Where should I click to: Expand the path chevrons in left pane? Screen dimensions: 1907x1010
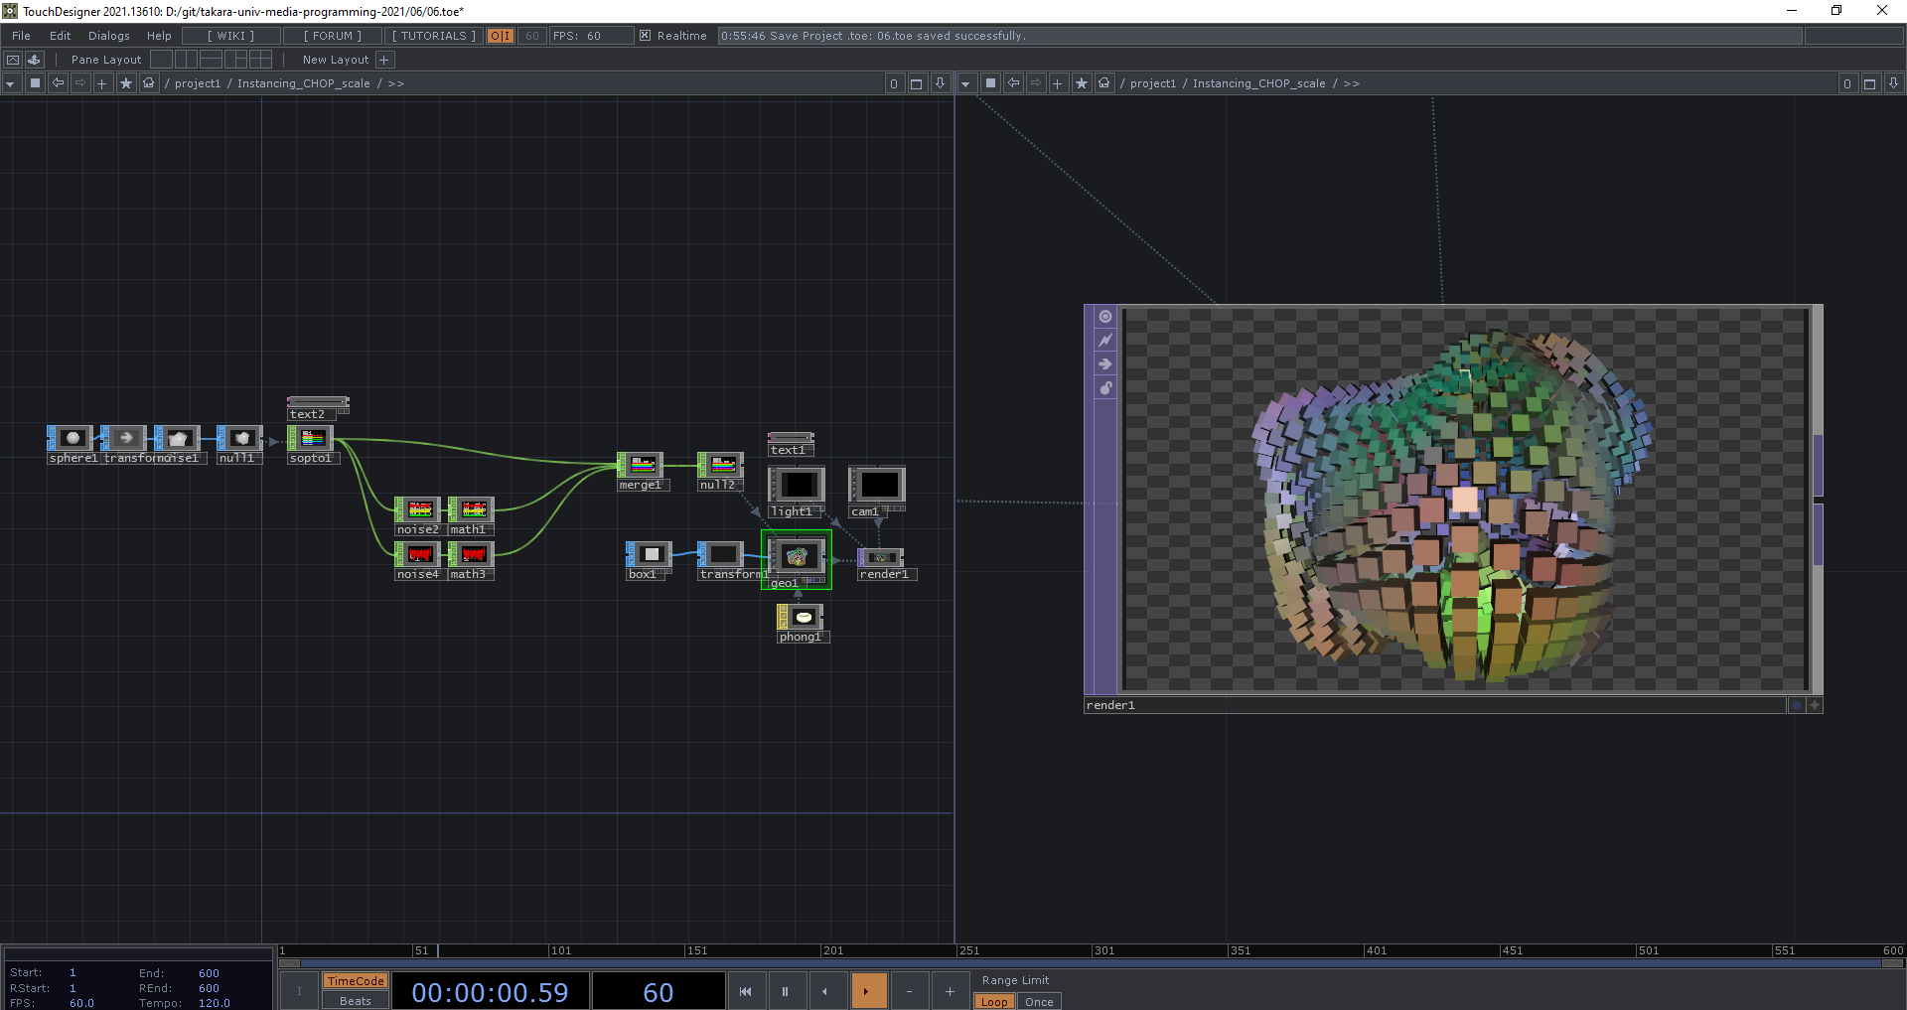395,83
